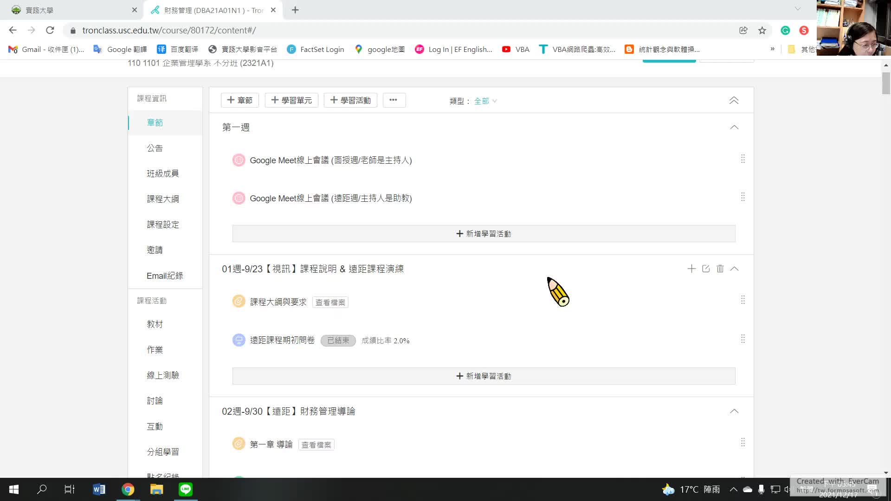The image size is (891, 501).
Task: Click the 第一章 導論 attachment icon
Action: tap(239, 444)
